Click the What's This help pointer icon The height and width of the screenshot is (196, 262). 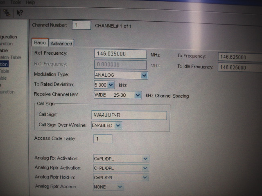click(19, 13)
